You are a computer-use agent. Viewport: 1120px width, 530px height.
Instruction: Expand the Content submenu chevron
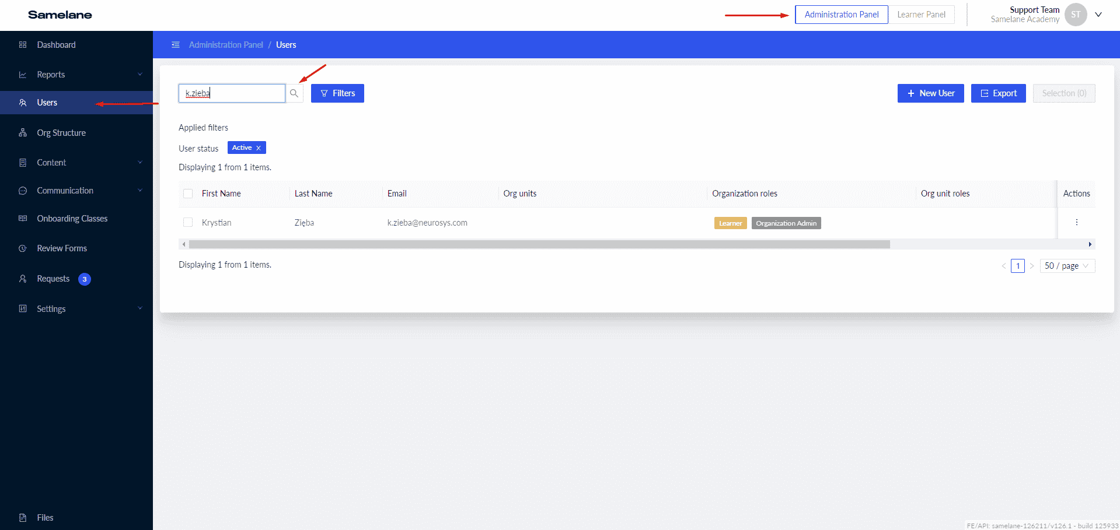click(x=140, y=163)
